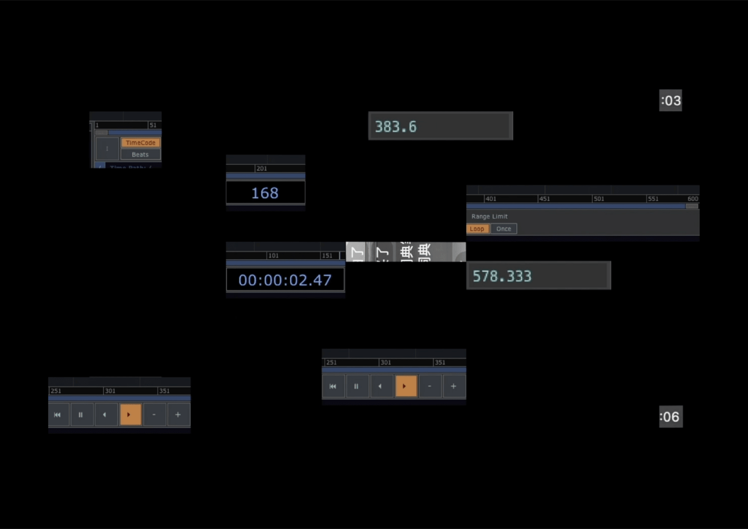Click frame marker 451 on the ruler
Viewport: 748px width, 529px height.
[544, 199]
